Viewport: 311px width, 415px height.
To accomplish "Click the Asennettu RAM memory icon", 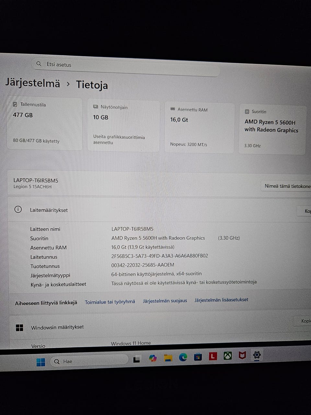I will click(173, 109).
